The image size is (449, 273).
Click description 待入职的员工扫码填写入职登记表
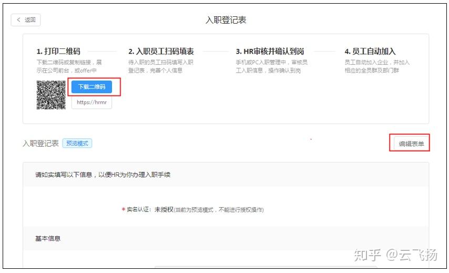click(161, 66)
